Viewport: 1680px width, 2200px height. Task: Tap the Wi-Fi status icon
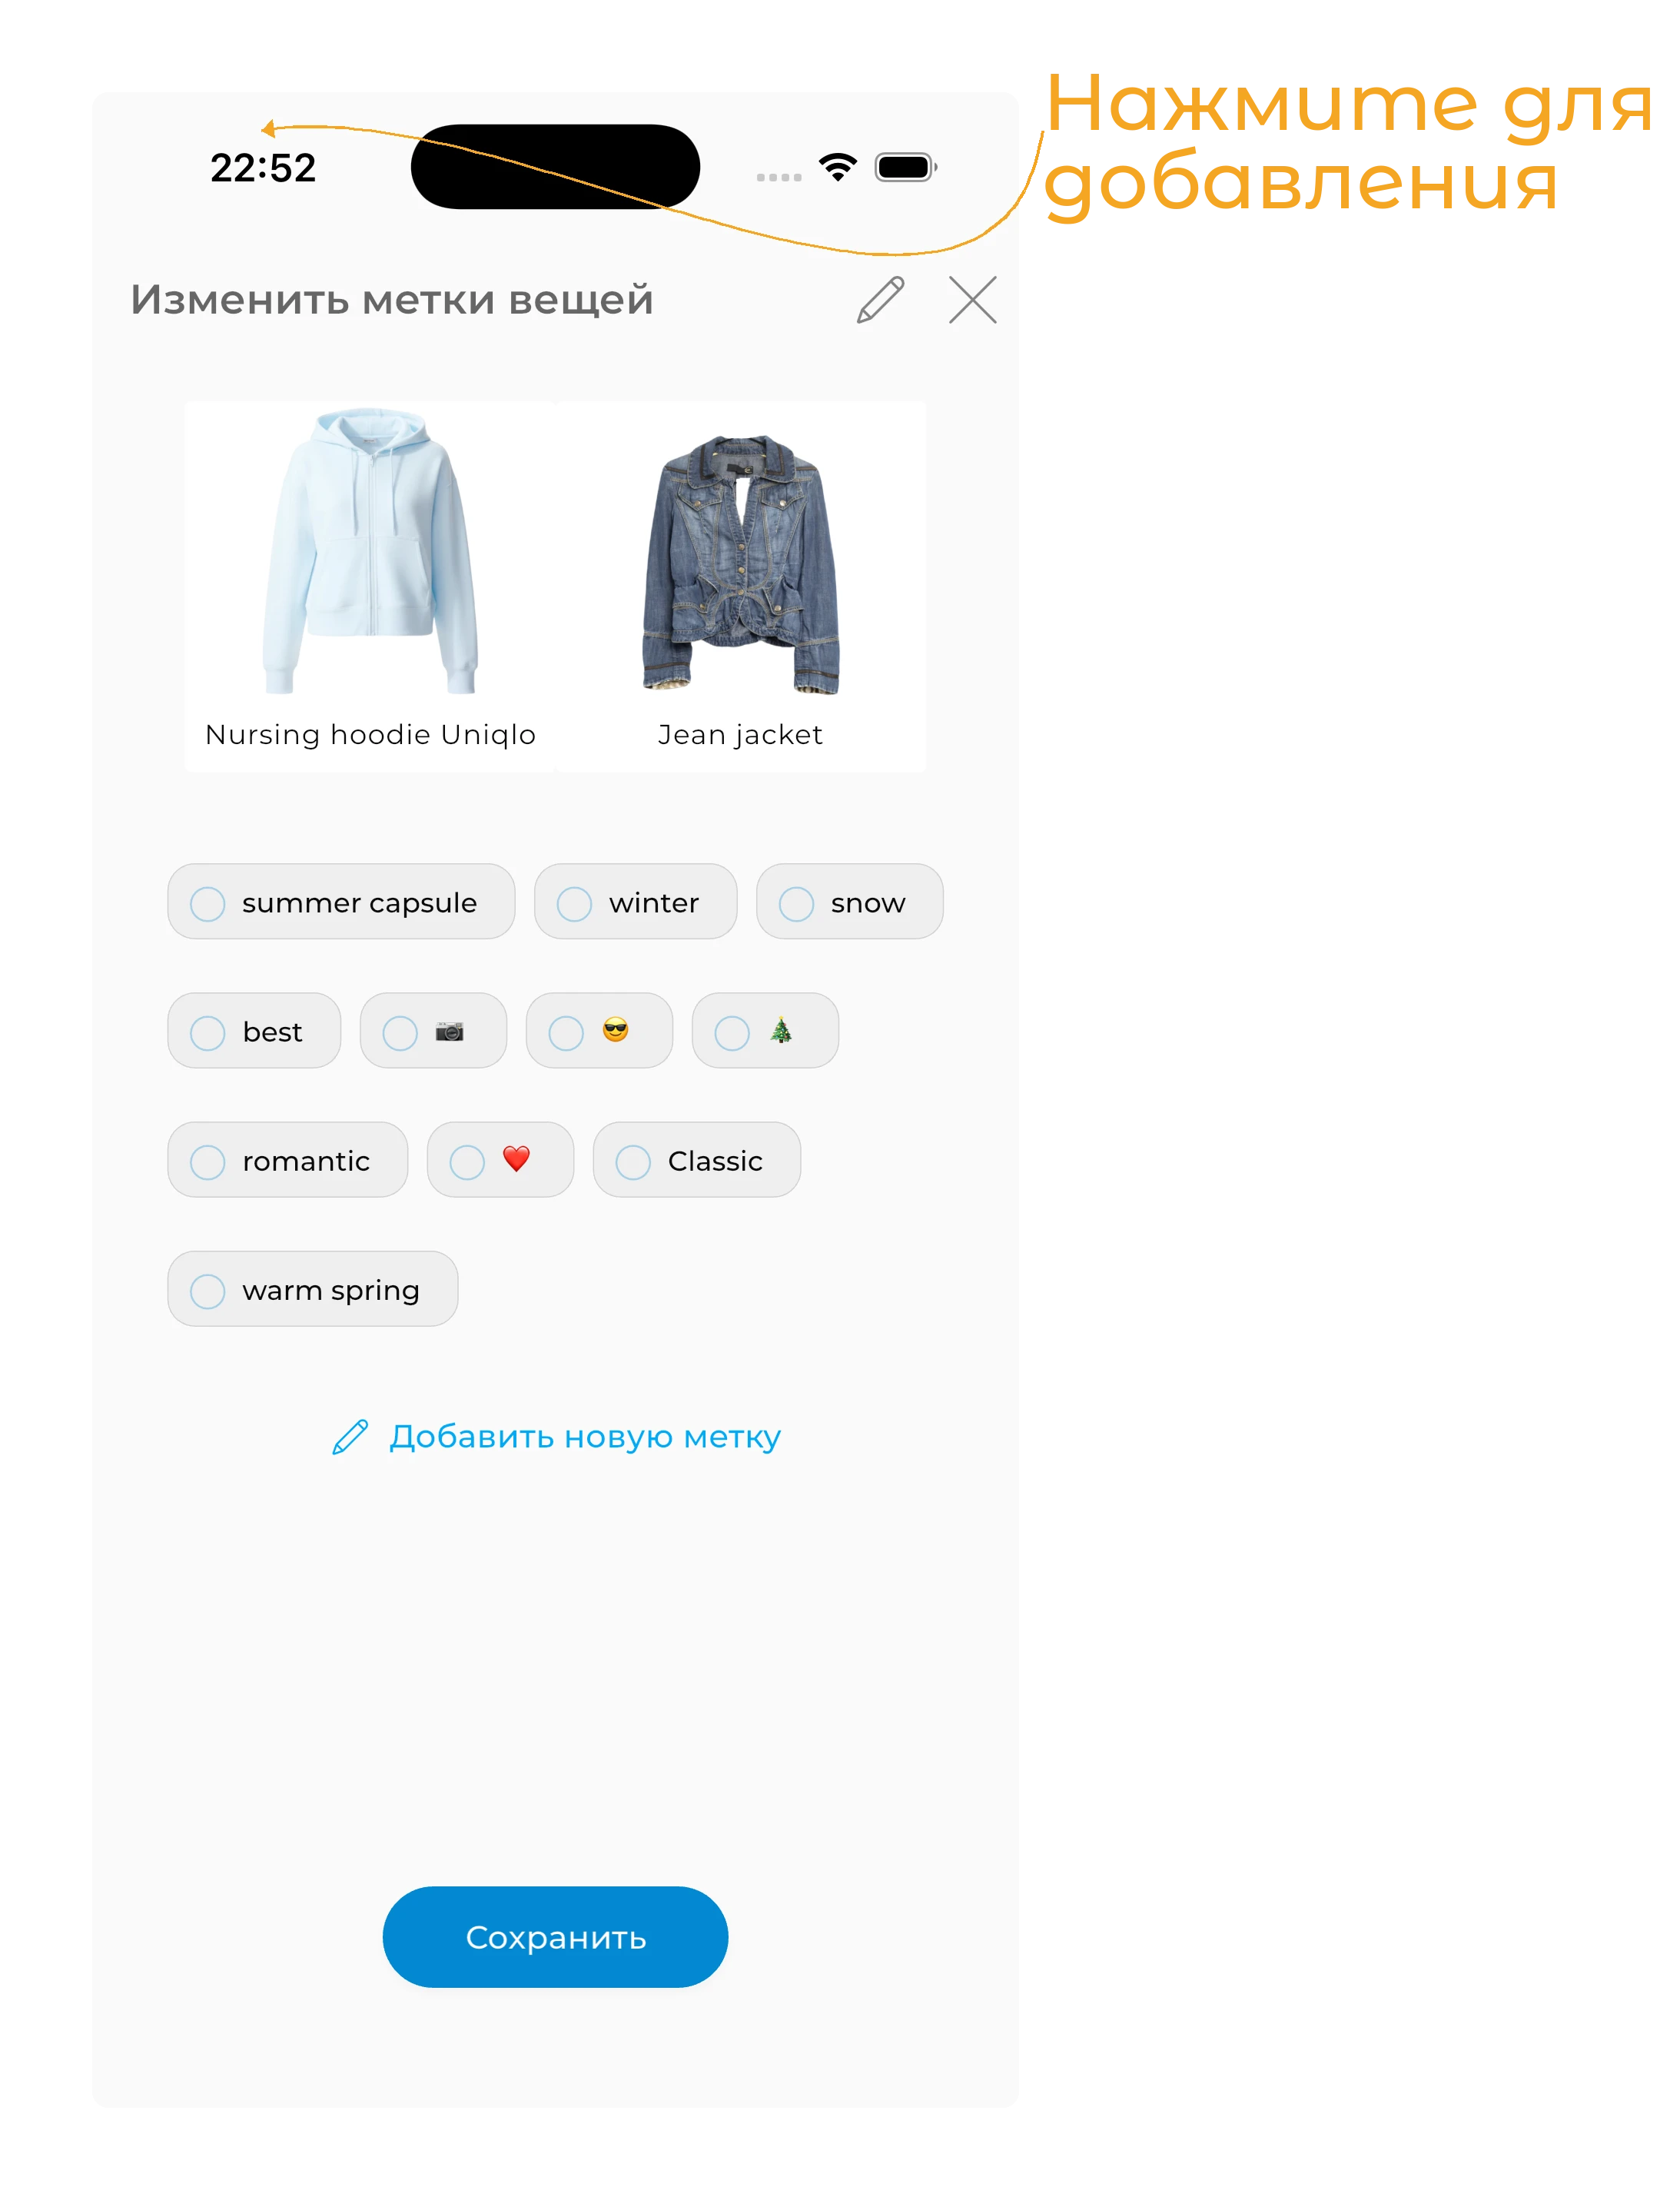point(838,167)
